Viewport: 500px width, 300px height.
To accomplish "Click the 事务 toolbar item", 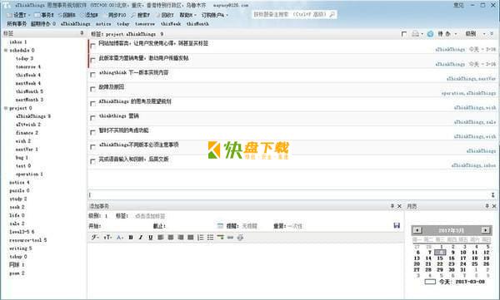I will pyautogui.click(x=43, y=15).
